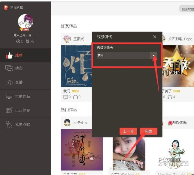Close the 视频调试 dialog

point(155,37)
